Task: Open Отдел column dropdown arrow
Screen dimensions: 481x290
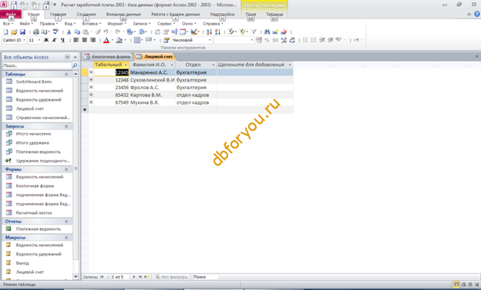Action: (x=214, y=65)
